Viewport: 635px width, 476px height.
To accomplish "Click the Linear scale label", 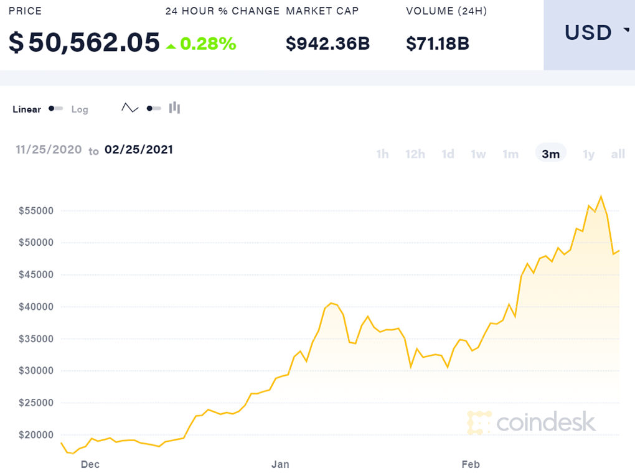I will [x=26, y=109].
